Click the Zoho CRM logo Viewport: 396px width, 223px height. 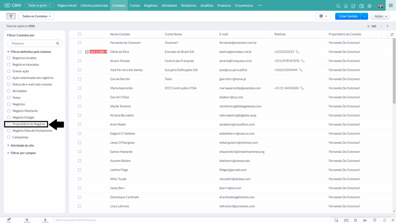(13, 5)
